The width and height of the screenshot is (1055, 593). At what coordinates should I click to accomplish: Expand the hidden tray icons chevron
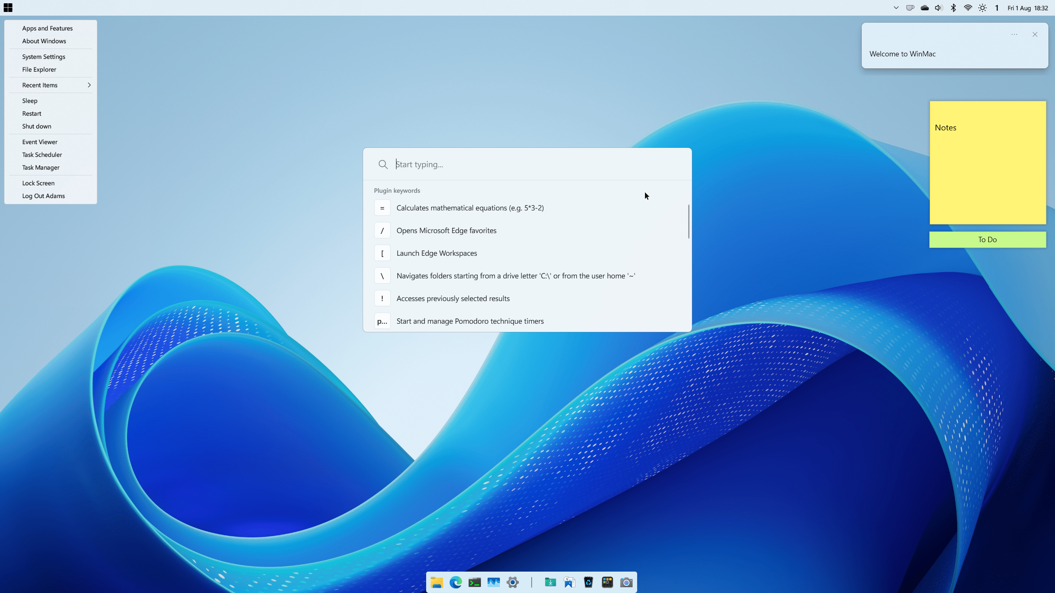[x=896, y=8]
